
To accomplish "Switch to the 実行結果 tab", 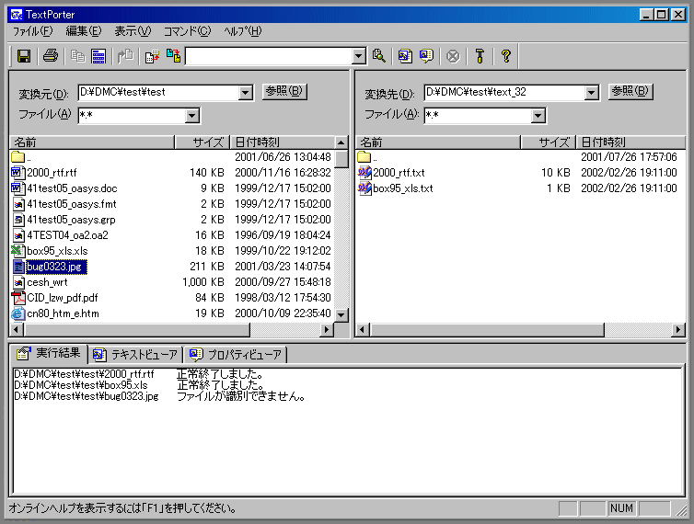I will click(49, 353).
